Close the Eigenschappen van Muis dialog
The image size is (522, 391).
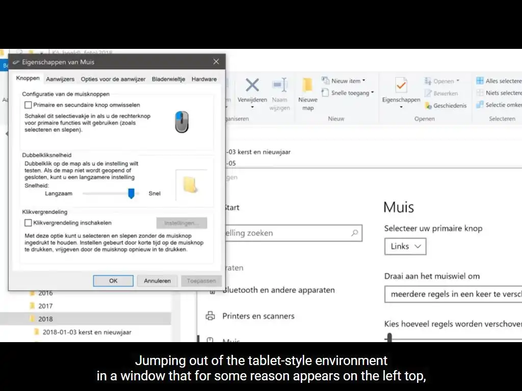[216, 62]
